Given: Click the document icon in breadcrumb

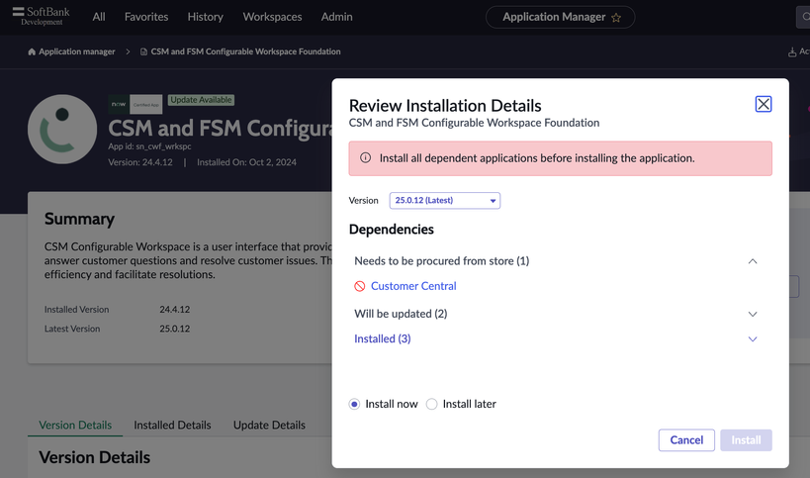Looking at the screenshot, I should click(x=143, y=51).
